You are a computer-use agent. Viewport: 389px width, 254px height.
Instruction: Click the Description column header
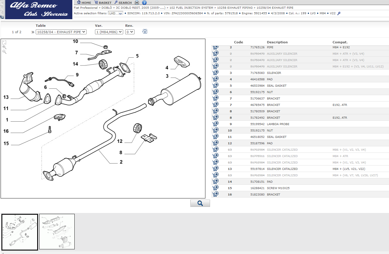[x=277, y=42]
